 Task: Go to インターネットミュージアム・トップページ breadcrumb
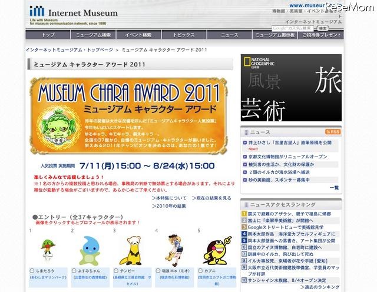tap(70, 50)
